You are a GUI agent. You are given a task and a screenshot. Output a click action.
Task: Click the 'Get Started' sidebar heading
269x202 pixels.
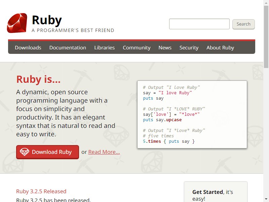207,192
